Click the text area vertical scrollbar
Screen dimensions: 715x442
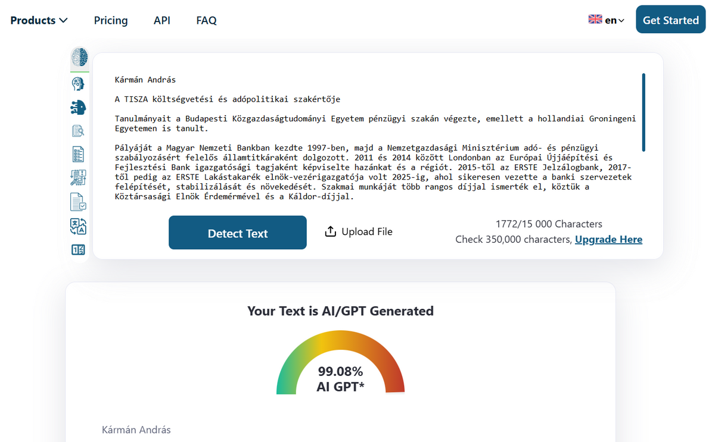coord(643,112)
